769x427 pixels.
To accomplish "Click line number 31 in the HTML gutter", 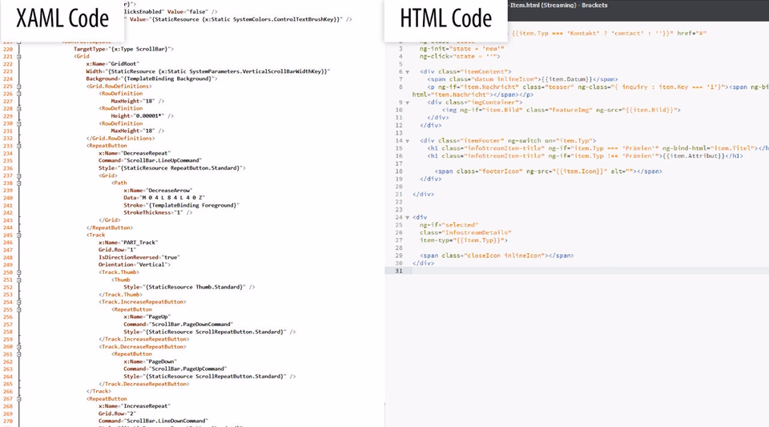I will (x=399, y=271).
